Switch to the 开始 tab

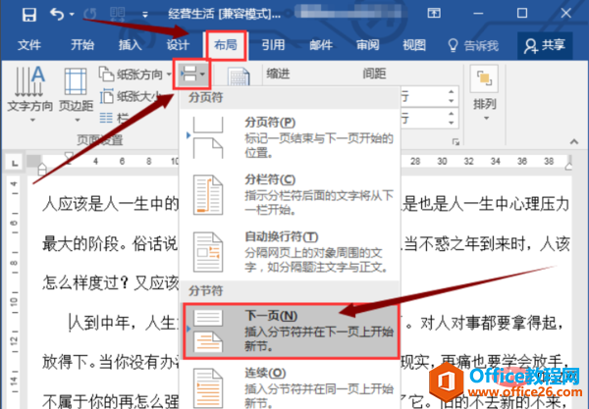[82, 45]
